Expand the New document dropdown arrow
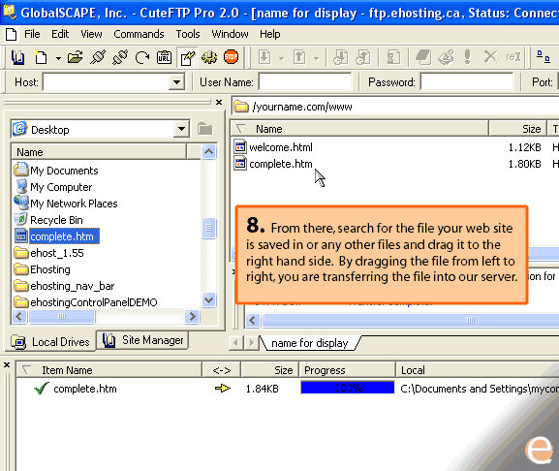Image resolution: width=559 pixels, height=471 pixels. (x=58, y=58)
